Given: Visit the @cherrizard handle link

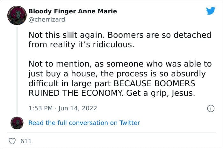Looking at the screenshot, I should tap(47, 19).
